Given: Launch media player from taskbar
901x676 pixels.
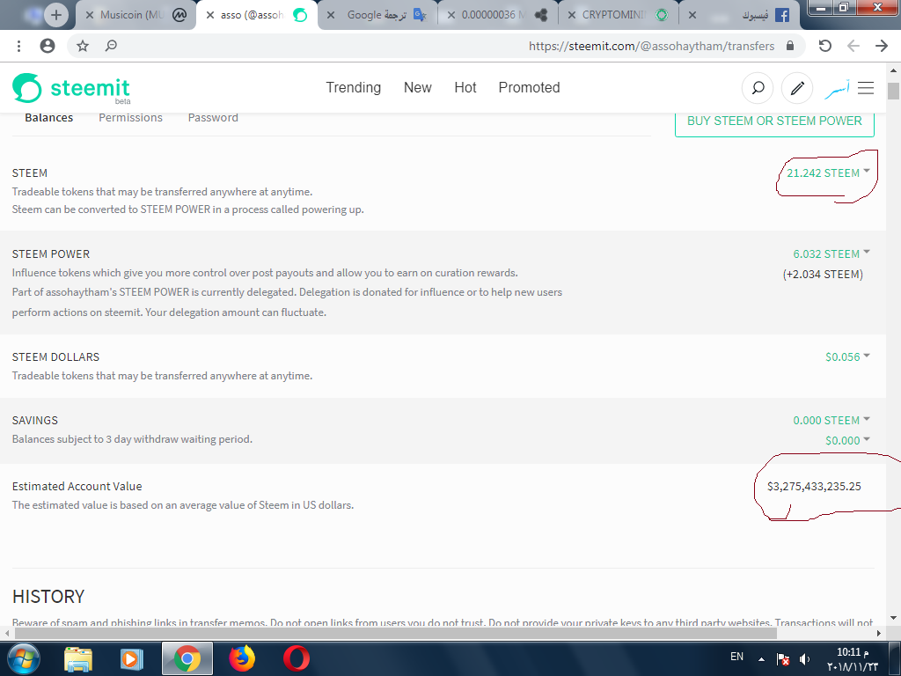Looking at the screenshot, I should coord(131,658).
